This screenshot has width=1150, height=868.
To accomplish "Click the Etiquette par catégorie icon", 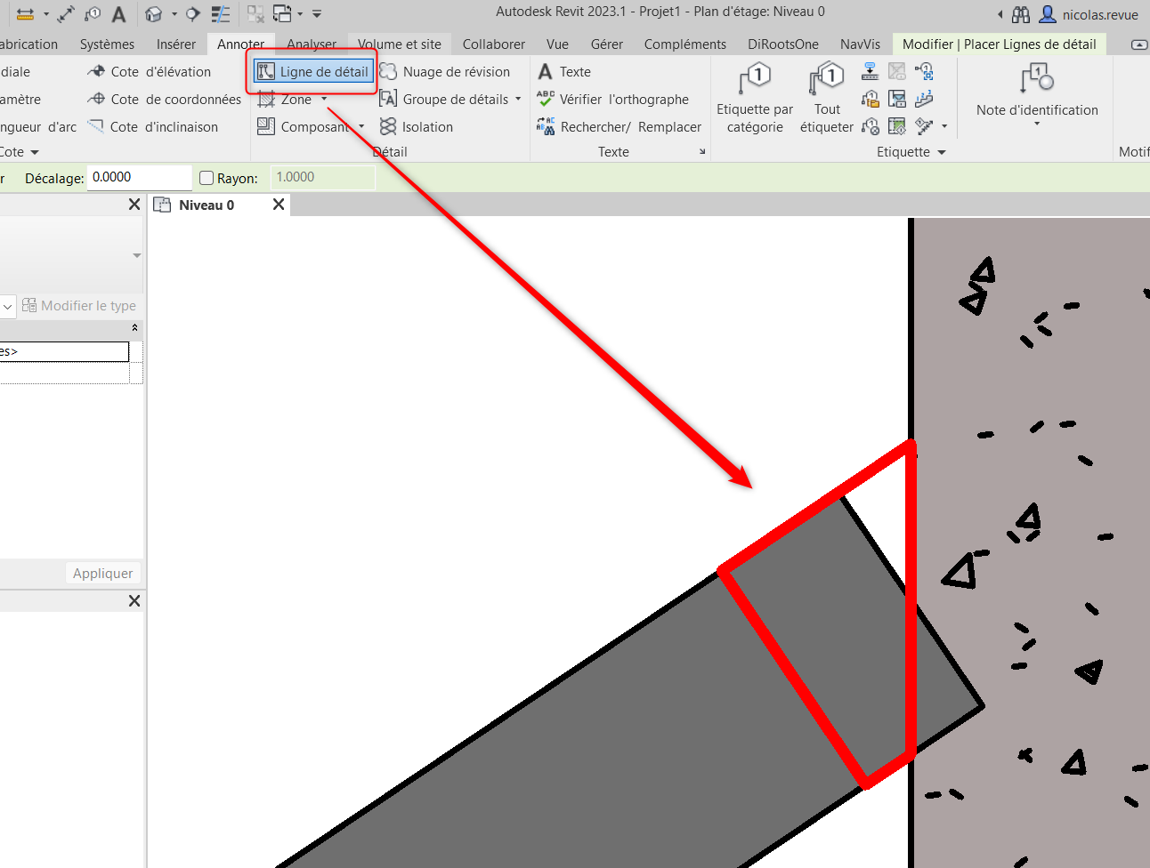I will [x=755, y=80].
